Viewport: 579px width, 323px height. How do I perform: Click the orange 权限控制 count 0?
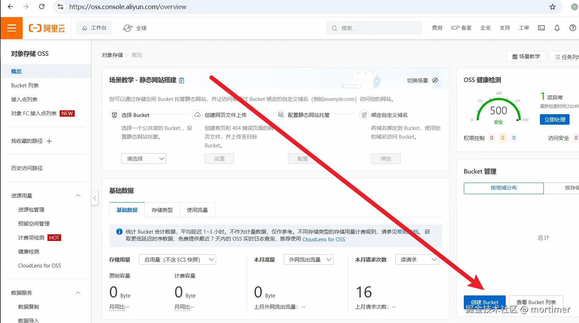(503, 138)
